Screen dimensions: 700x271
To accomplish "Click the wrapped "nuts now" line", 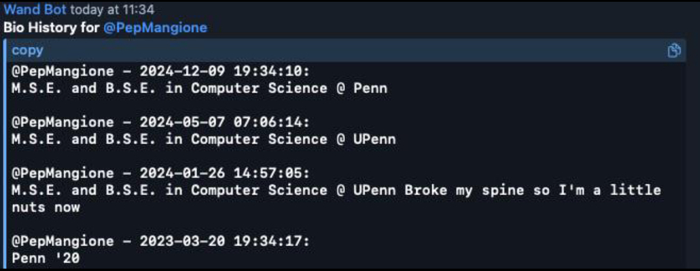I will [x=46, y=208].
